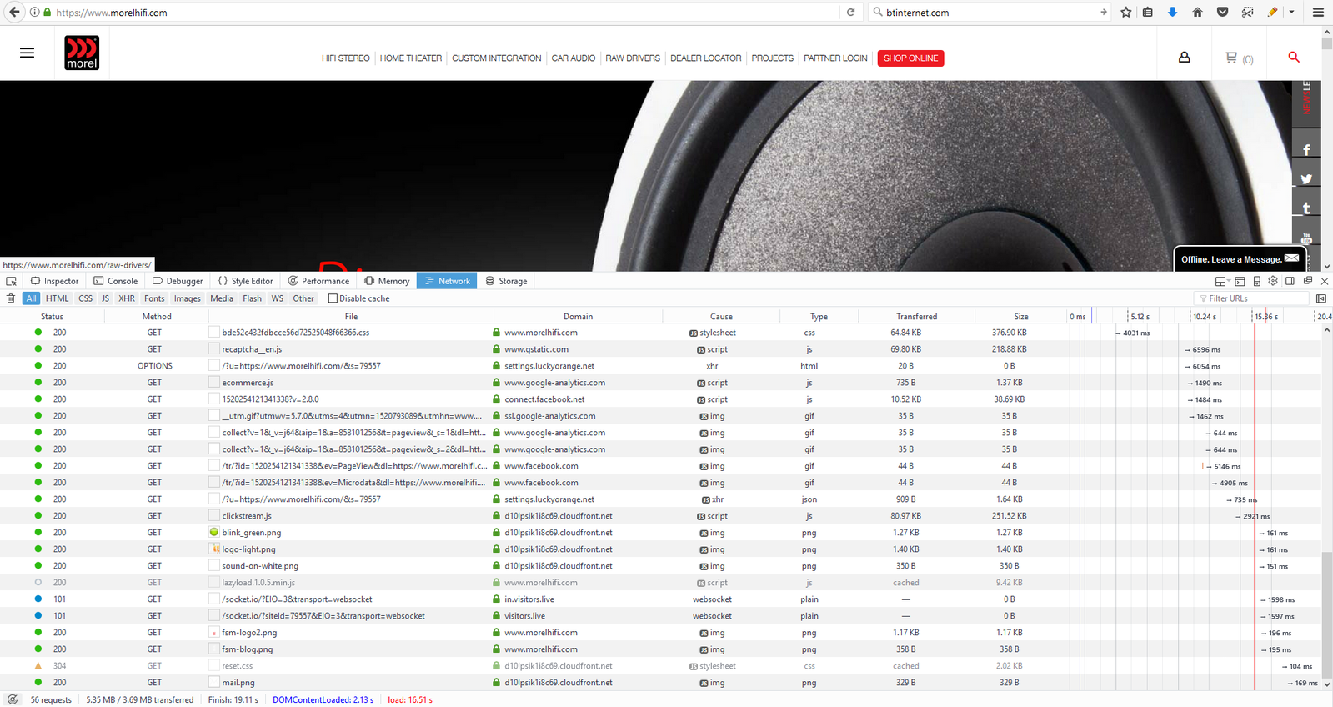Open the DEALER LOCATOR nav link
Screen dimensions: 1333x707
click(x=706, y=58)
